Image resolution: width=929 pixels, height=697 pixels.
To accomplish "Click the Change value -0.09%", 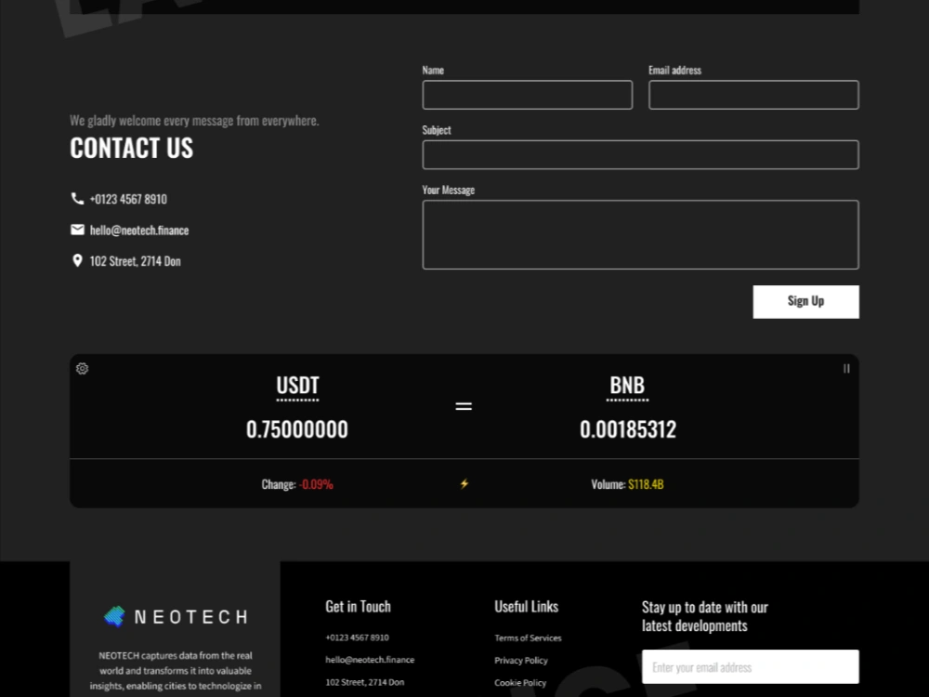I will (x=316, y=484).
